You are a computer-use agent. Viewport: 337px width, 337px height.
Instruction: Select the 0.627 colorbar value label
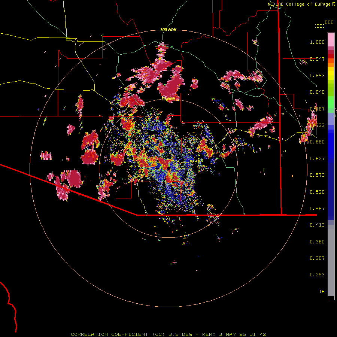[317, 158]
